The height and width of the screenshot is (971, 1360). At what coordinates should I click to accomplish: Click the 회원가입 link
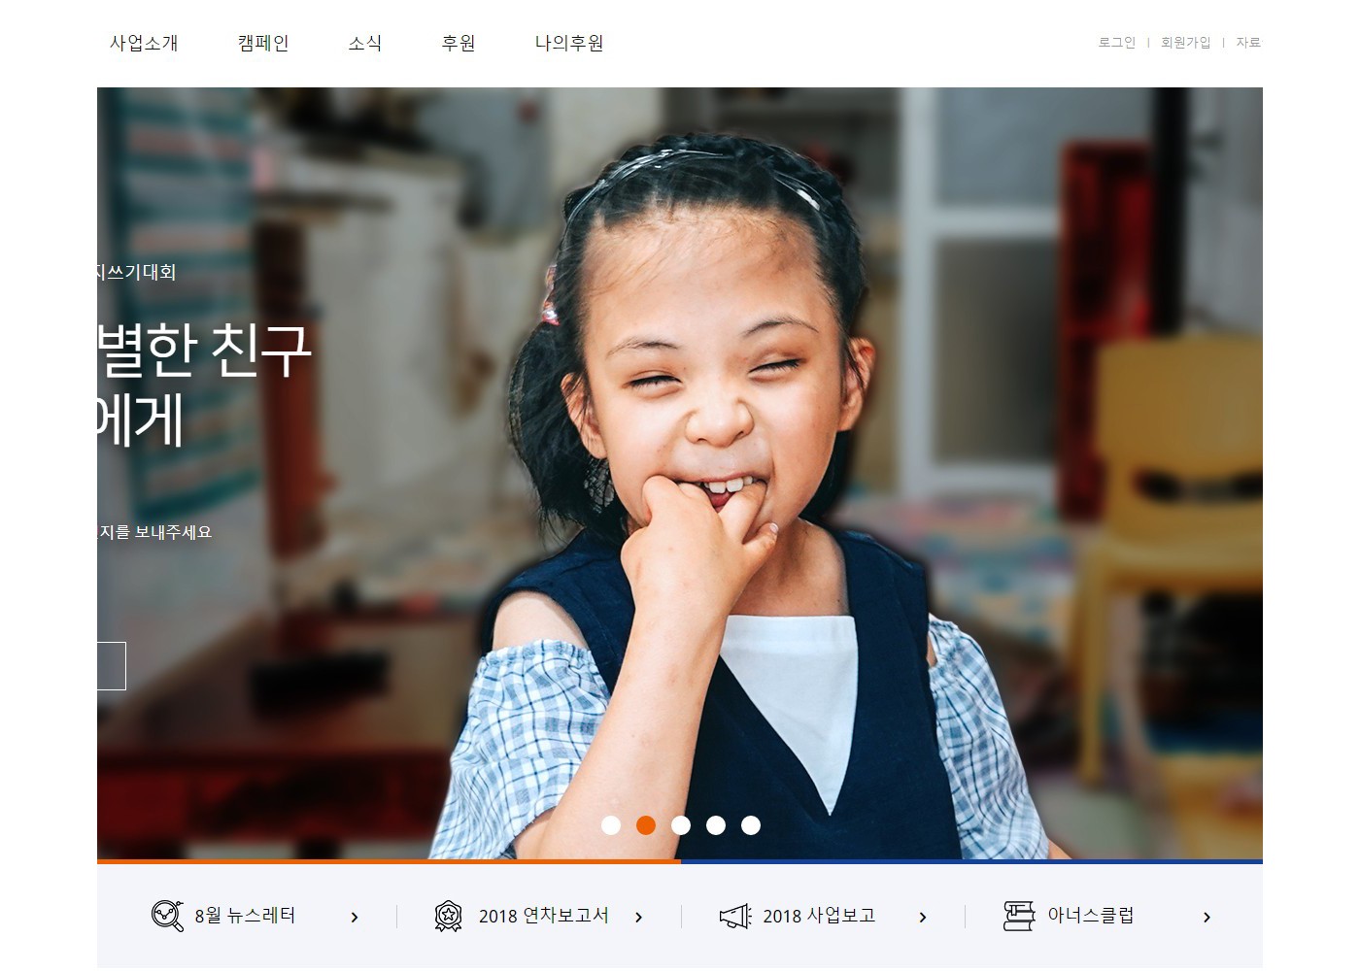(x=1186, y=43)
